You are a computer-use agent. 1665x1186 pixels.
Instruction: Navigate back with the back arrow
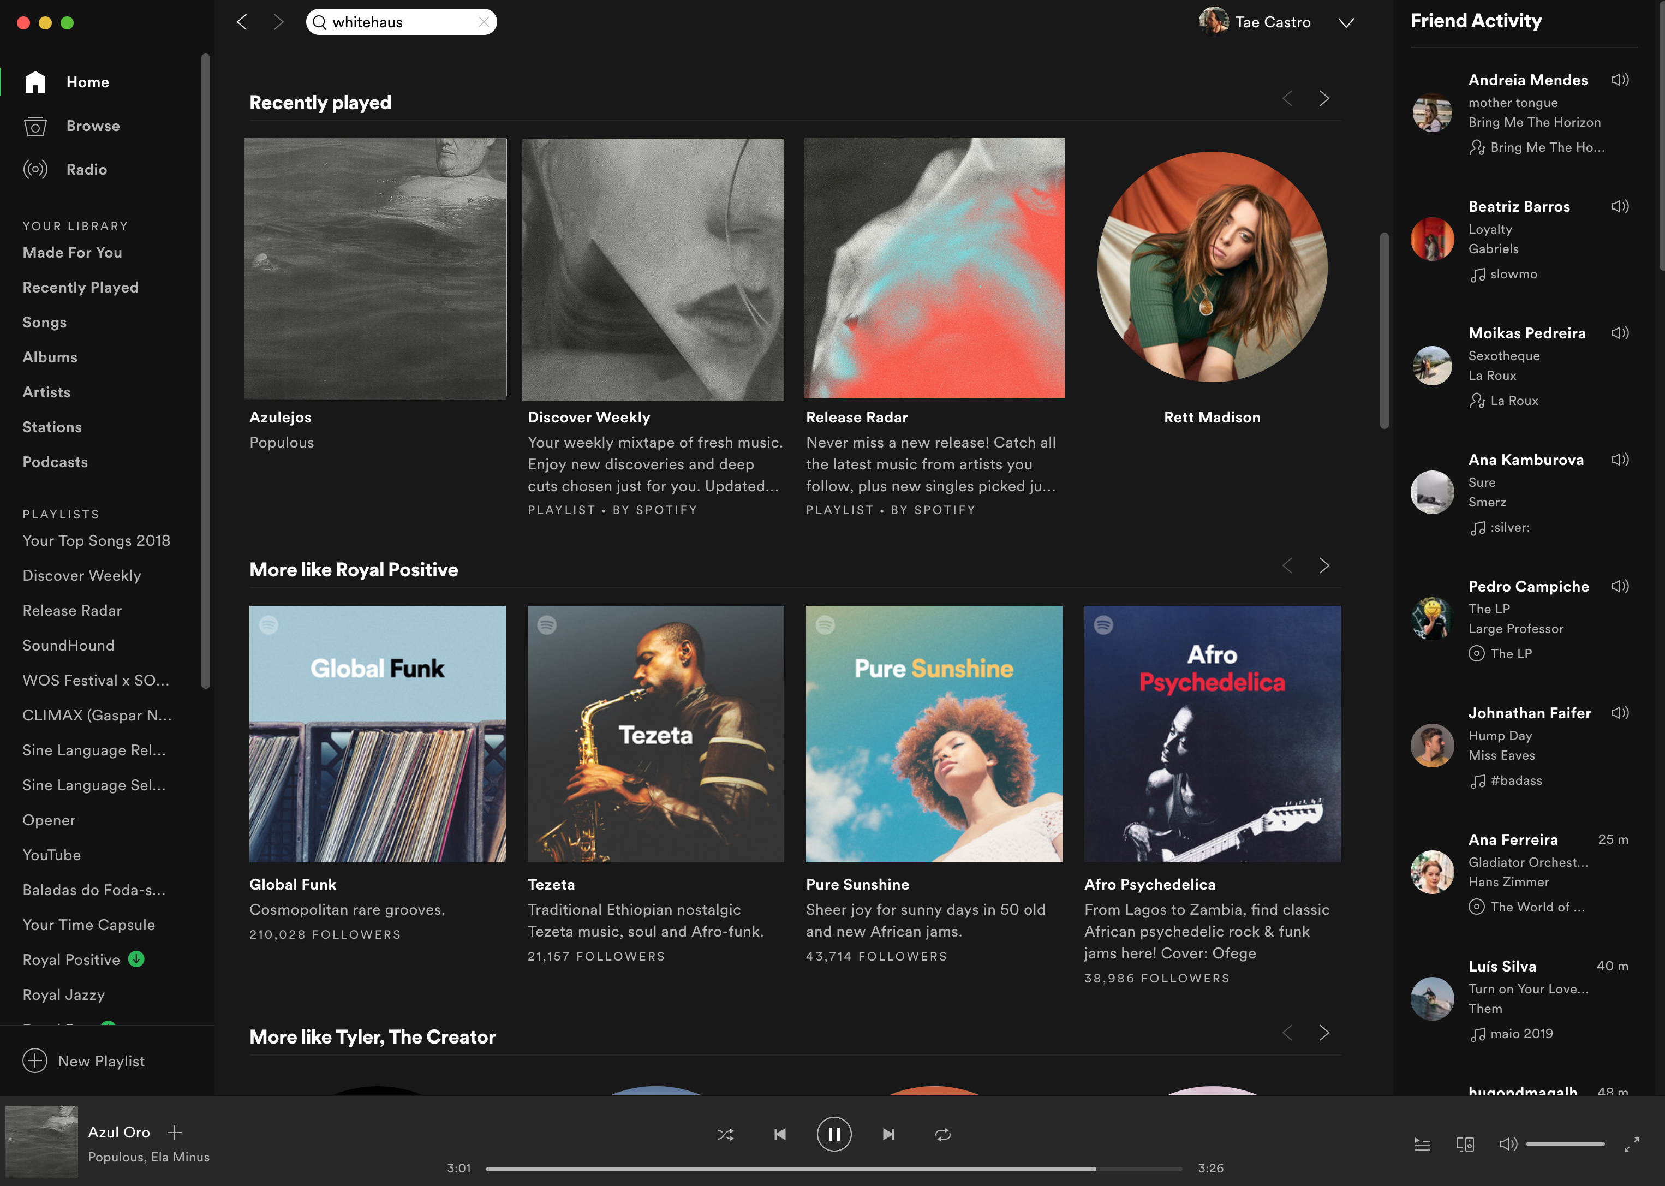click(x=242, y=22)
